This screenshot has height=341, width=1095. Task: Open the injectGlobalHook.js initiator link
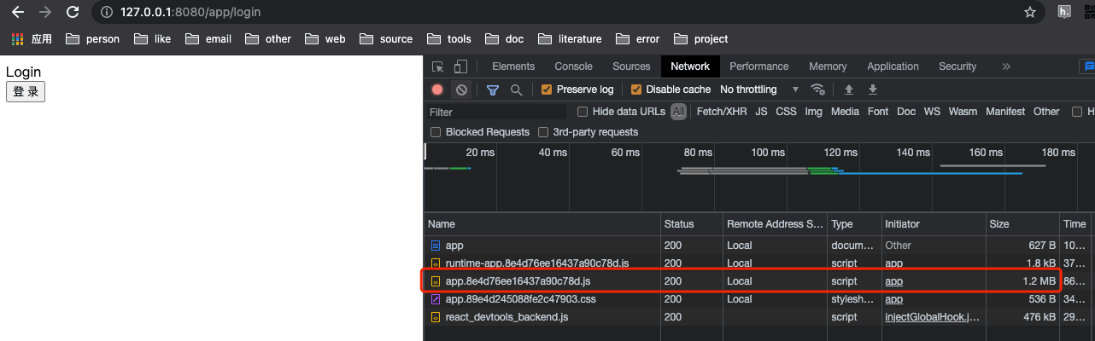[x=932, y=317]
